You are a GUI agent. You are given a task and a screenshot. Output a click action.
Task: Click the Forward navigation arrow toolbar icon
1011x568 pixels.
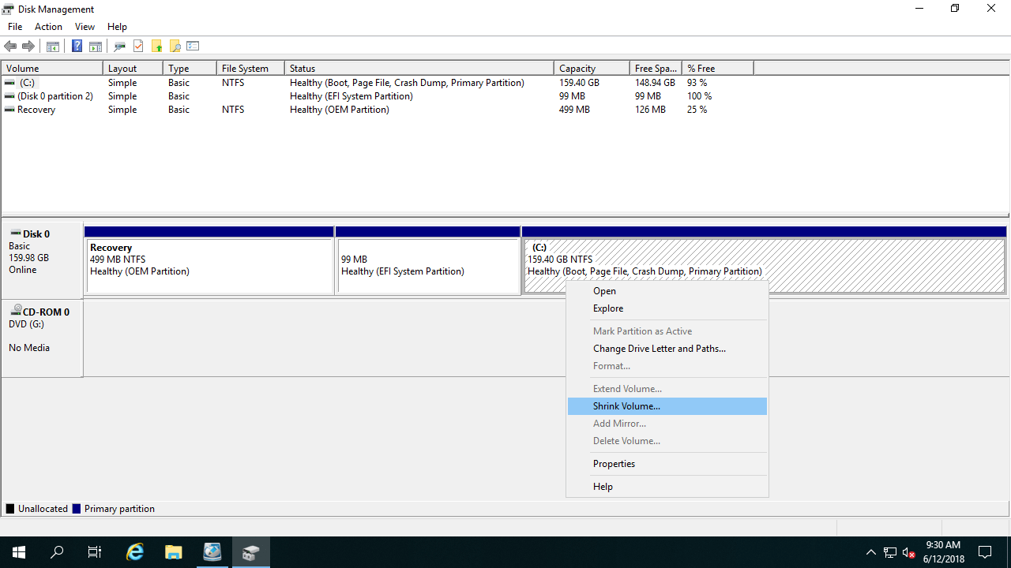click(x=28, y=46)
